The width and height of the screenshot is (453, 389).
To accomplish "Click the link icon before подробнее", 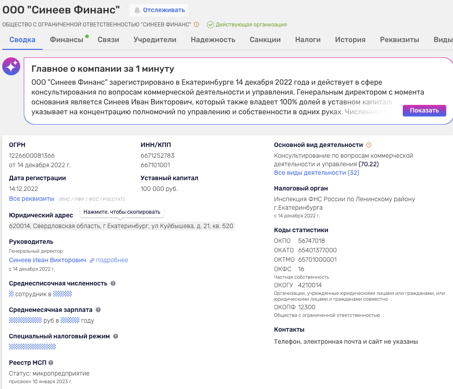I will click(92, 260).
